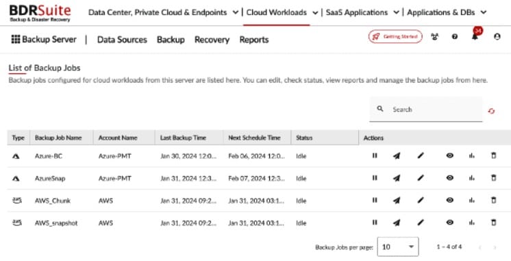
Task: Click the AWS type icon for AWS_Chunk
Action: (16, 201)
